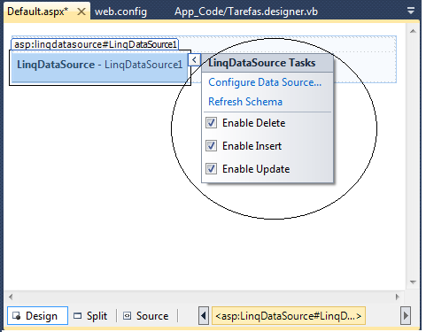Click the Design view icon
426x332 pixels.
click(x=17, y=316)
